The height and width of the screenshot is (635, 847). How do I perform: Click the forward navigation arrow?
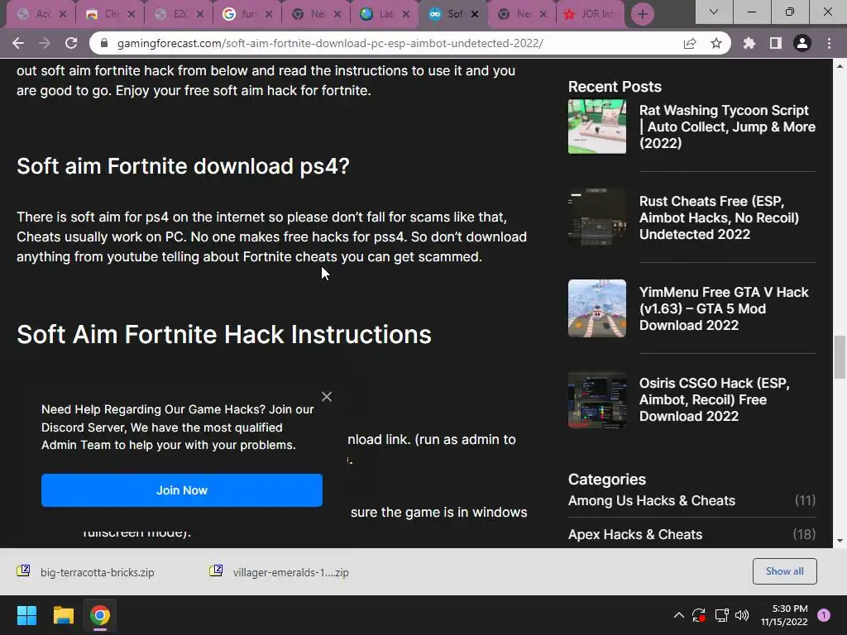pyautogui.click(x=45, y=43)
